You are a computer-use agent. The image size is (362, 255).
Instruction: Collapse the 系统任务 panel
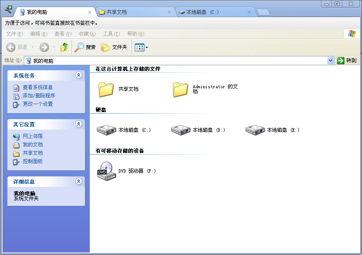78,75
